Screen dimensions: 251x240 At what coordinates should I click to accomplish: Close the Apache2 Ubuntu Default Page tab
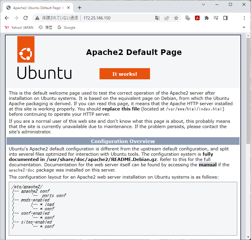tap(68, 8)
